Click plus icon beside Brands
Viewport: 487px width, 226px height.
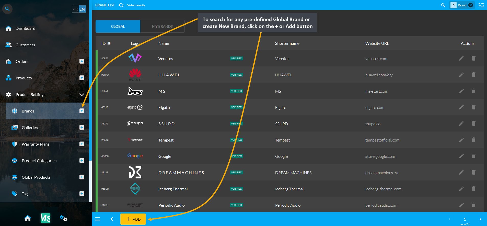pyautogui.click(x=82, y=111)
